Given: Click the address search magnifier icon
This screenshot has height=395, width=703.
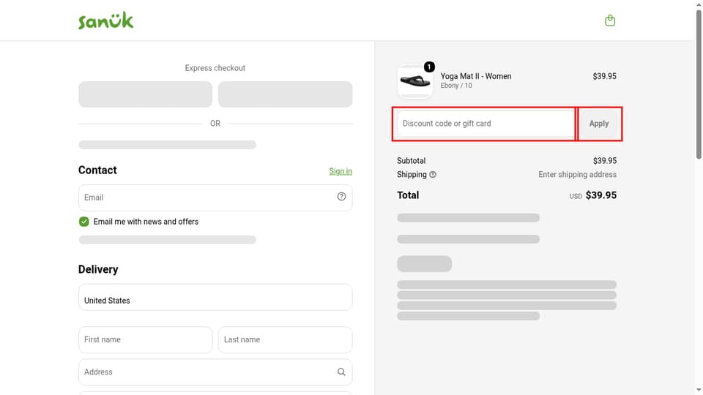Looking at the screenshot, I should pos(341,372).
